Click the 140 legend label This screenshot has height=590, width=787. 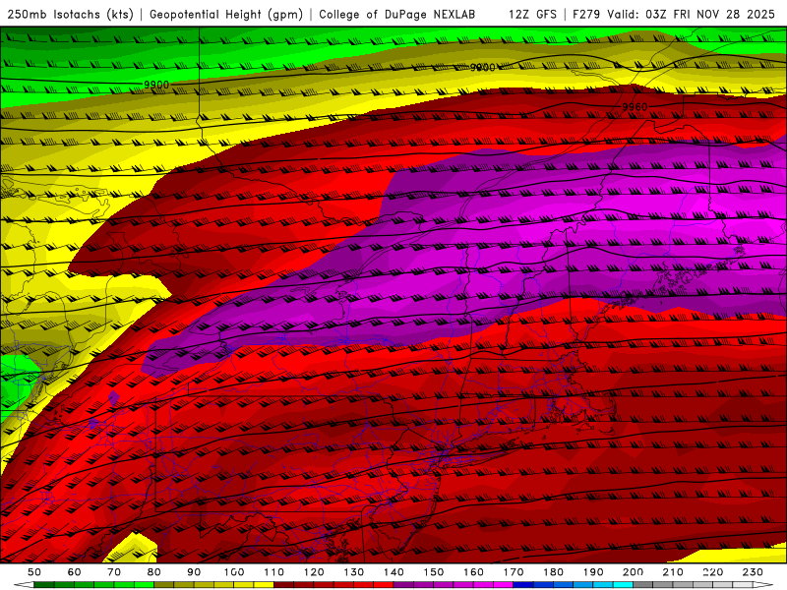pyautogui.click(x=393, y=572)
